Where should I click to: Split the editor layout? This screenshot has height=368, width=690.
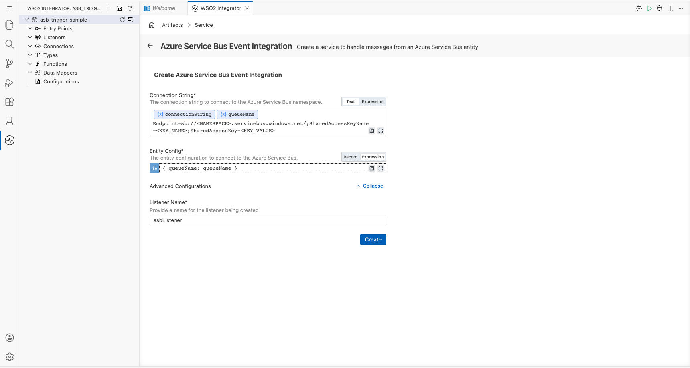pos(670,8)
